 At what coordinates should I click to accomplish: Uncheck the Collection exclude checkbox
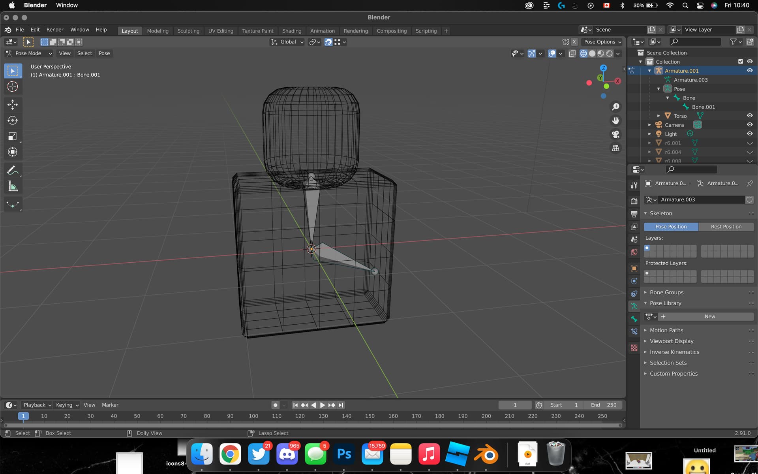[x=740, y=62]
